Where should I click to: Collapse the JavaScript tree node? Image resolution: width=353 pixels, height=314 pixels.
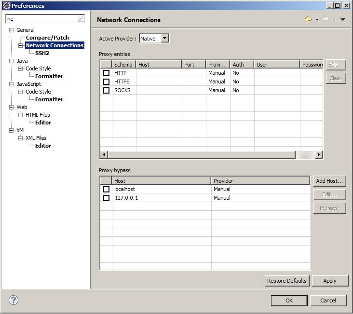(12, 84)
